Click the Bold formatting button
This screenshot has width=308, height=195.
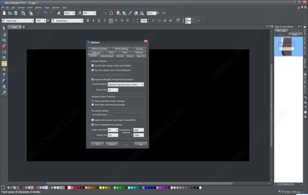point(88,21)
